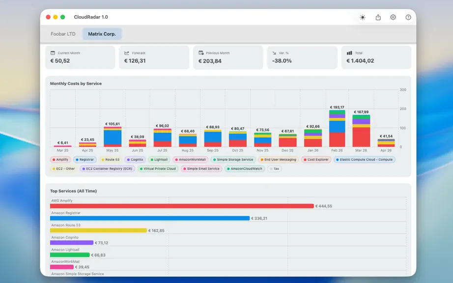Toggle the Amplify legend filter
This screenshot has height=283, width=453.
pos(60,159)
